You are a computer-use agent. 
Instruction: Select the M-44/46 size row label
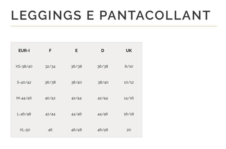pos(24,98)
